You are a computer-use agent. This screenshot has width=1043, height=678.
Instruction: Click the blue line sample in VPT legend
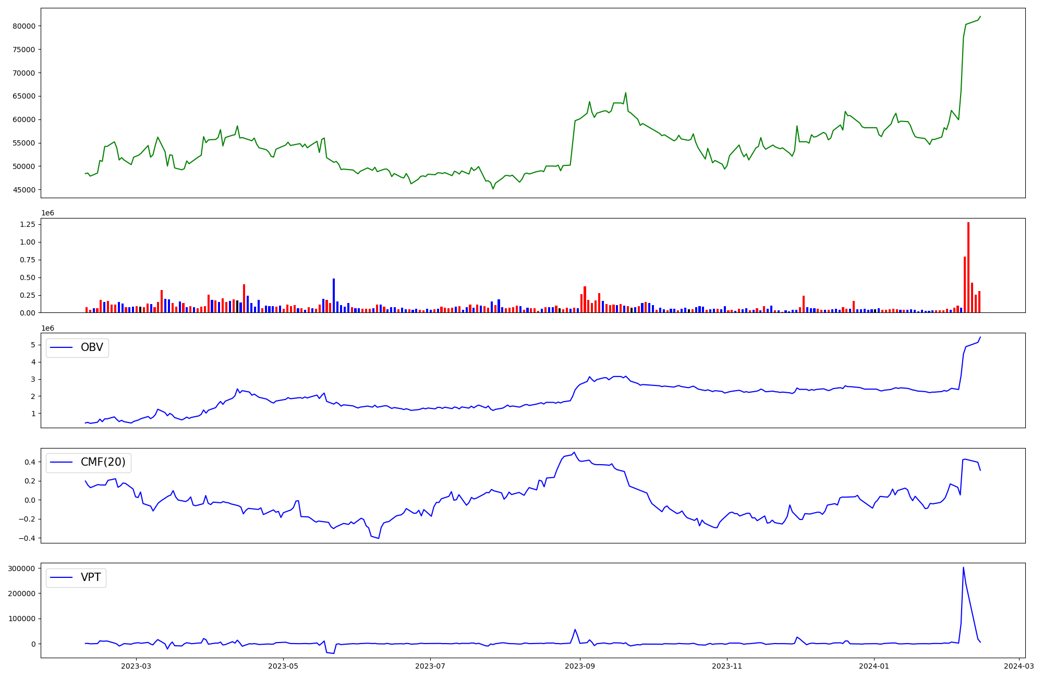tap(62, 578)
